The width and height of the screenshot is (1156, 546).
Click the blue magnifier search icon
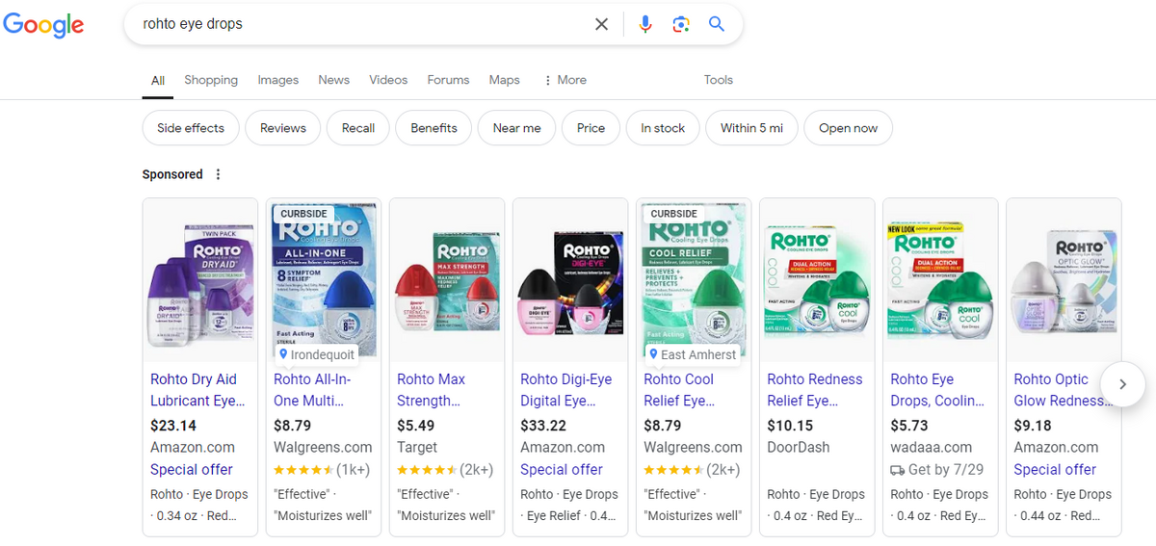tap(717, 24)
